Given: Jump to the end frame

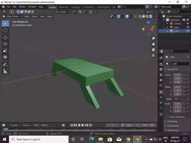Looking at the screenshot, I should tap(90, 125).
